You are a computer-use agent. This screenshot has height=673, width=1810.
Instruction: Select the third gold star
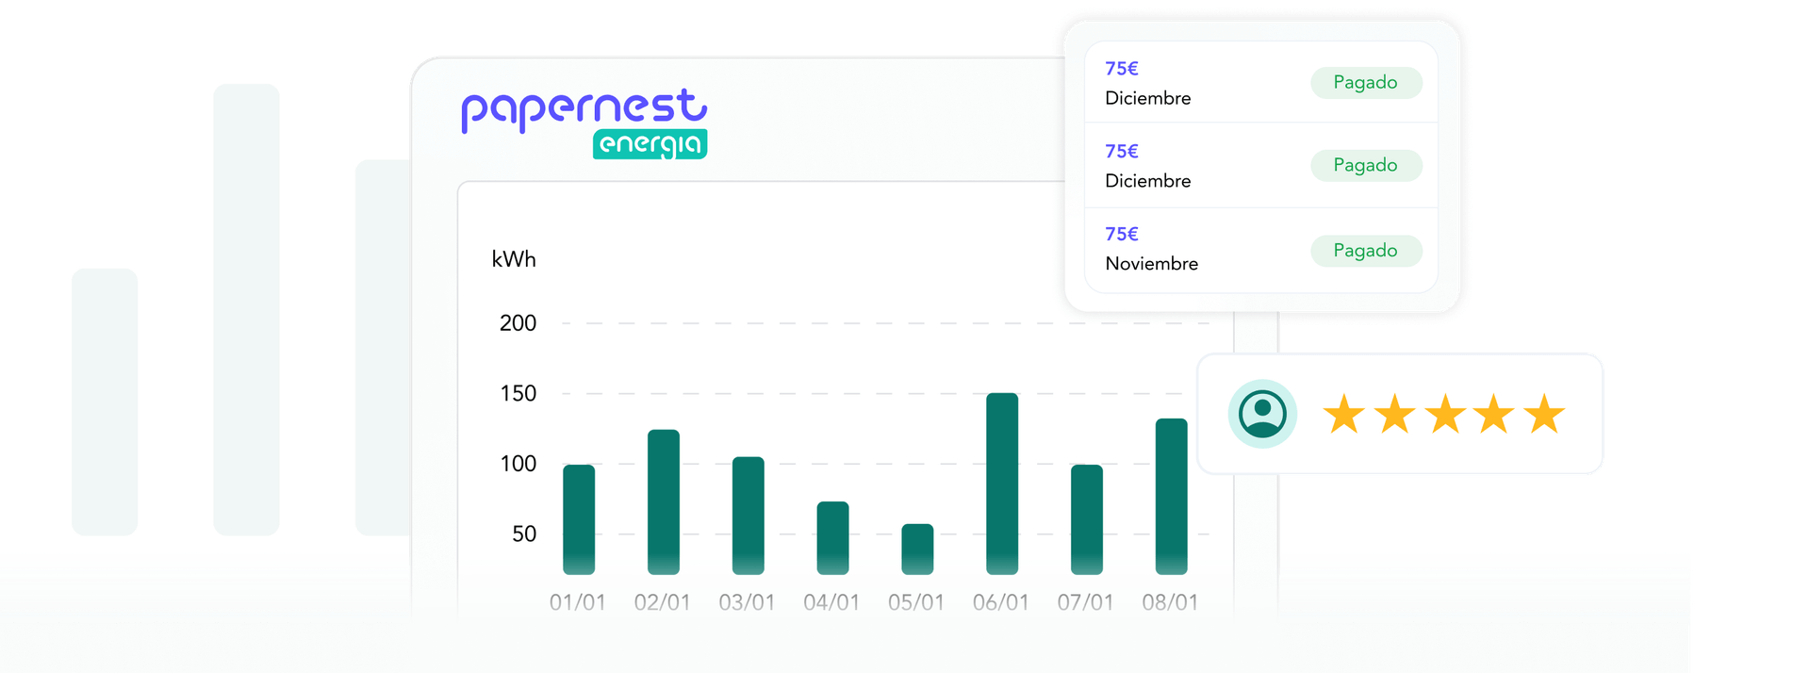1444,415
